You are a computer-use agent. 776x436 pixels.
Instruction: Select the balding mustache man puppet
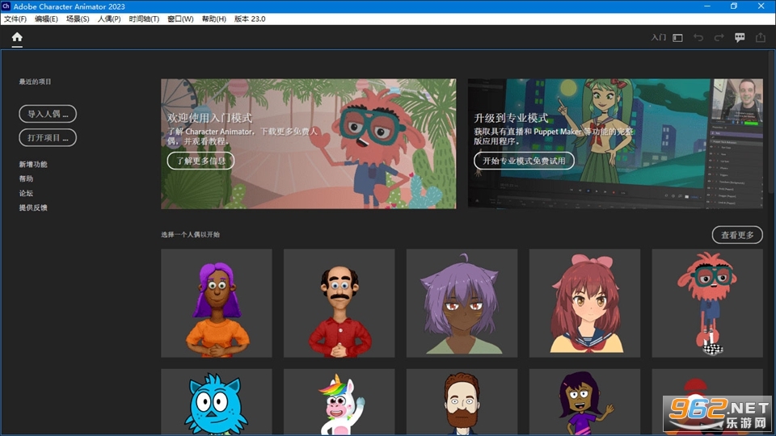(x=339, y=303)
